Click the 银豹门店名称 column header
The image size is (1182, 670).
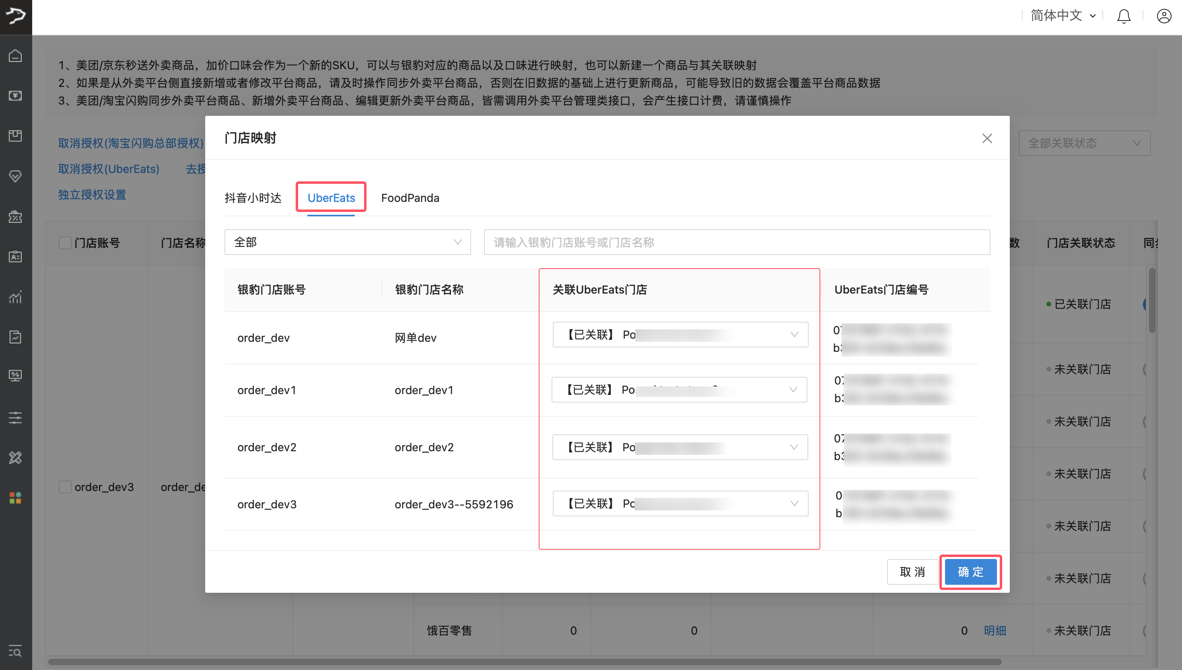[x=429, y=290]
